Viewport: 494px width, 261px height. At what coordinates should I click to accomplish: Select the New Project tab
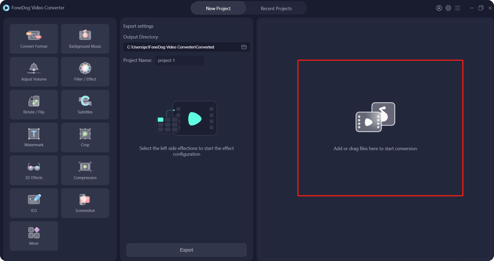[x=218, y=8]
